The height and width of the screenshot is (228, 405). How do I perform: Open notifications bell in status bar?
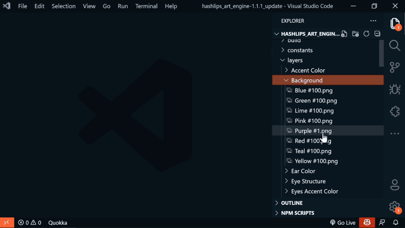[396, 223]
